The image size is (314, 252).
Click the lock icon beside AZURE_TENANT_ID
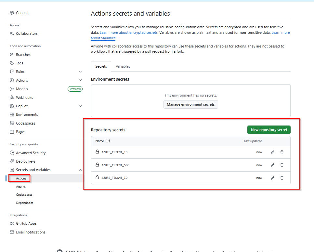(x=97, y=177)
